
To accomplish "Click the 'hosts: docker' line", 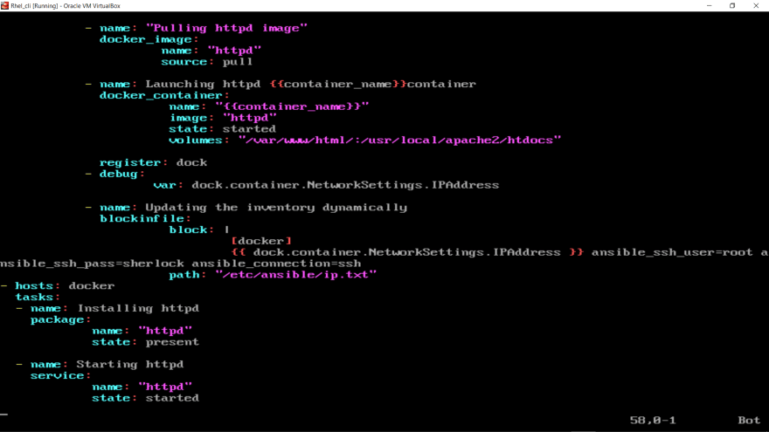I will (65, 286).
